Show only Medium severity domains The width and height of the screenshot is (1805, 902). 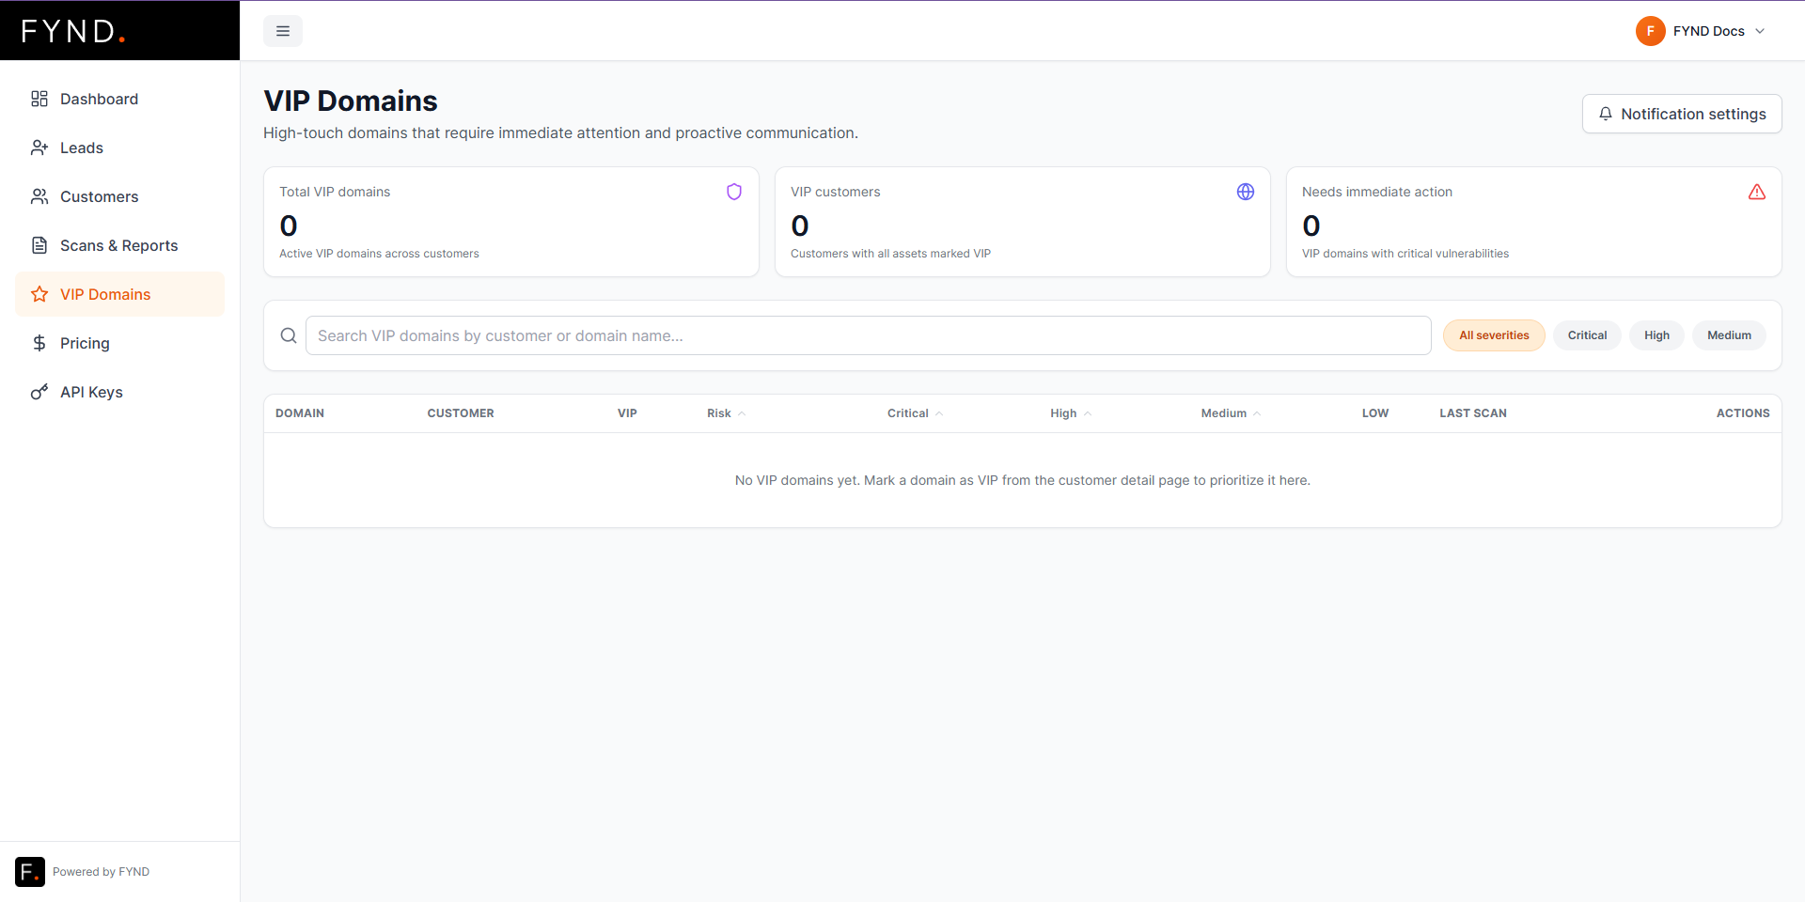(1729, 335)
